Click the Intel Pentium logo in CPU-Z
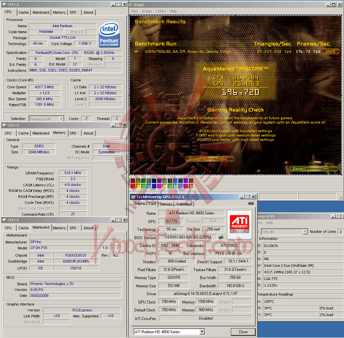Screen dimensions: 344x338 (x=109, y=35)
